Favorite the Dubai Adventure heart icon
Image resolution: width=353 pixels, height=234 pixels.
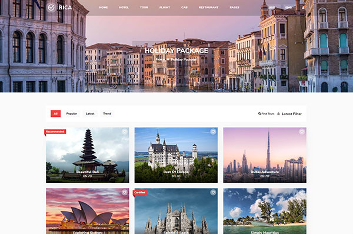[x=302, y=132]
